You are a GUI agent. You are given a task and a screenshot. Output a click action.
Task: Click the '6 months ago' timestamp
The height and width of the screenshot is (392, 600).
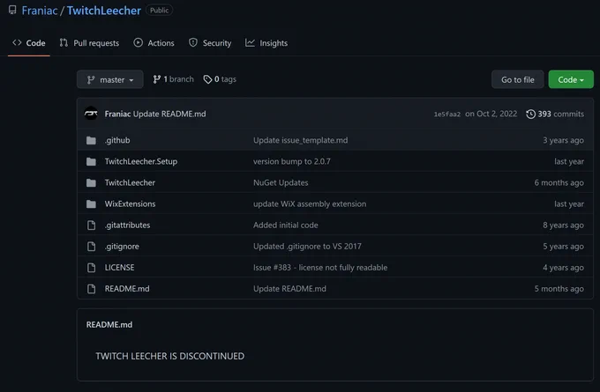pyautogui.click(x=559, y=182)
